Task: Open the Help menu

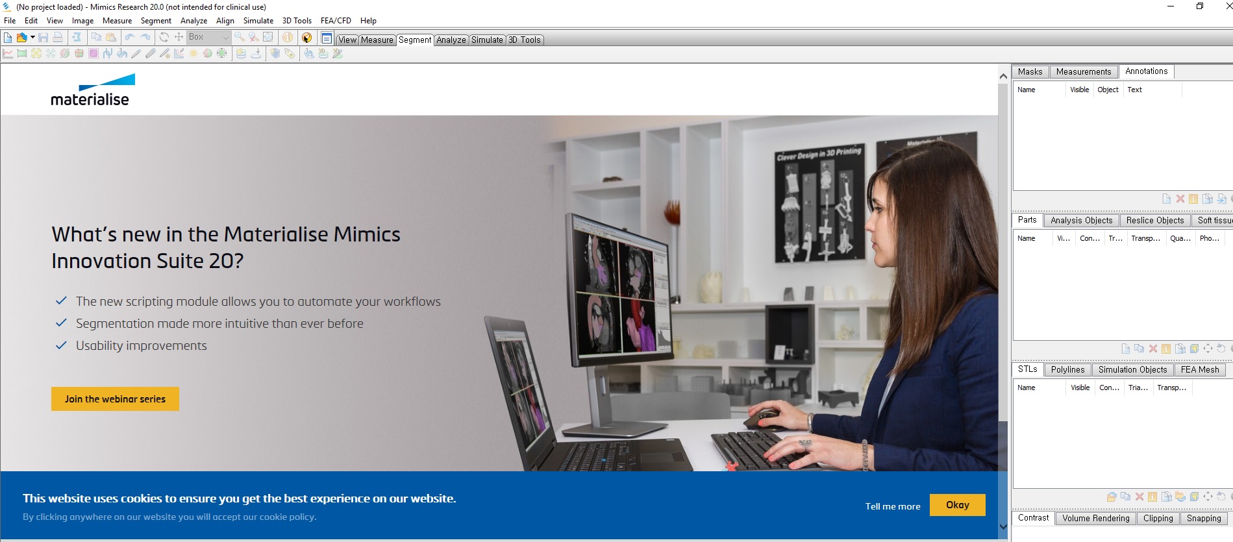Action: click(368, 21)
